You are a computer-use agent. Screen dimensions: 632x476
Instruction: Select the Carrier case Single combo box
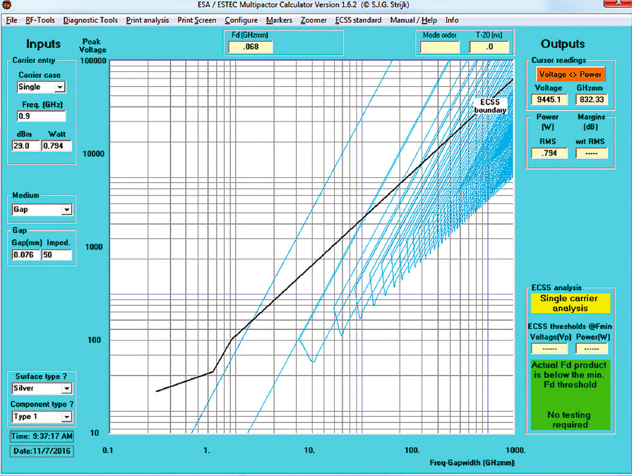pos(41,87)
